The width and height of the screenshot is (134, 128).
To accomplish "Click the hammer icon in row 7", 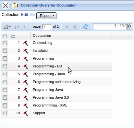I will tap(26, 90).
